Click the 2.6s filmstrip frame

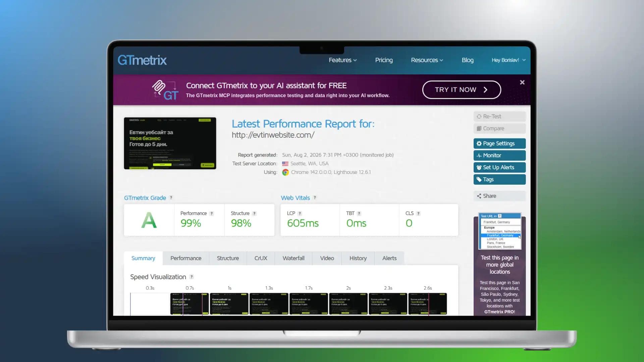(428, 304)
